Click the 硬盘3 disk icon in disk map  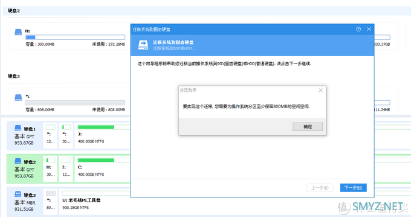(x=18, y=194)
